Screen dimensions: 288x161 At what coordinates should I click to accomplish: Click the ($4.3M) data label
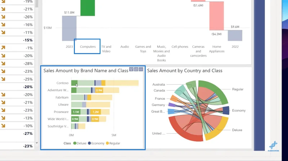pos(217,34)
